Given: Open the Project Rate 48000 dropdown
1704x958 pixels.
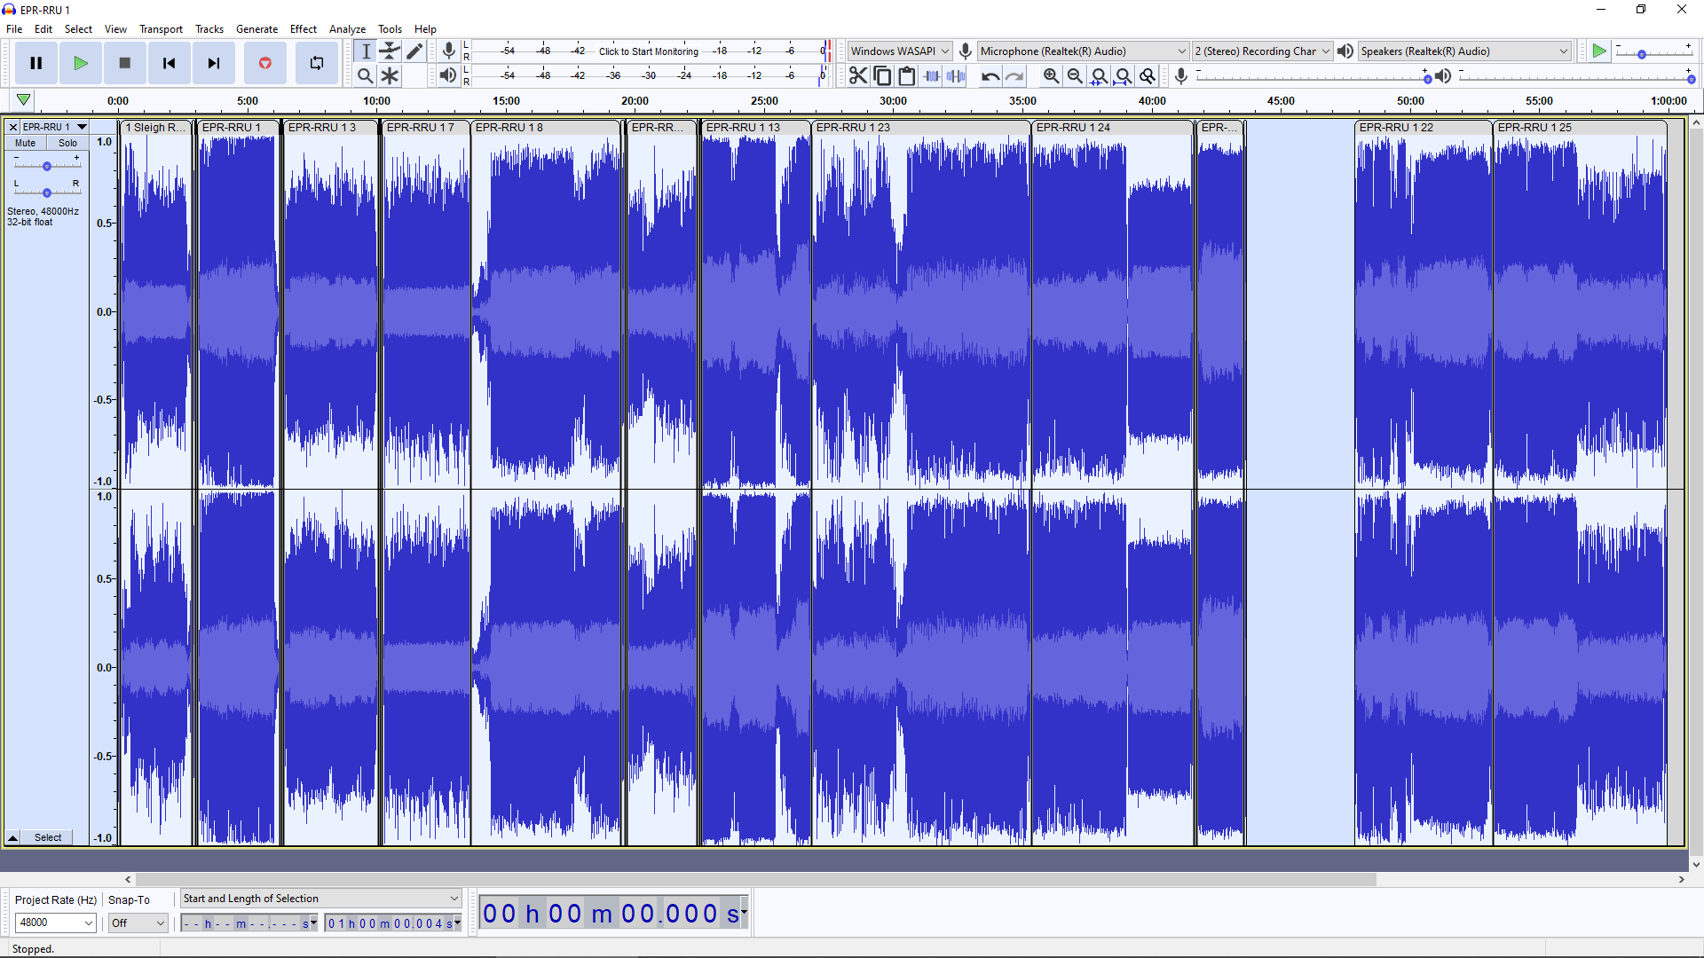Looking at the screenshot, I should point(55,923).
